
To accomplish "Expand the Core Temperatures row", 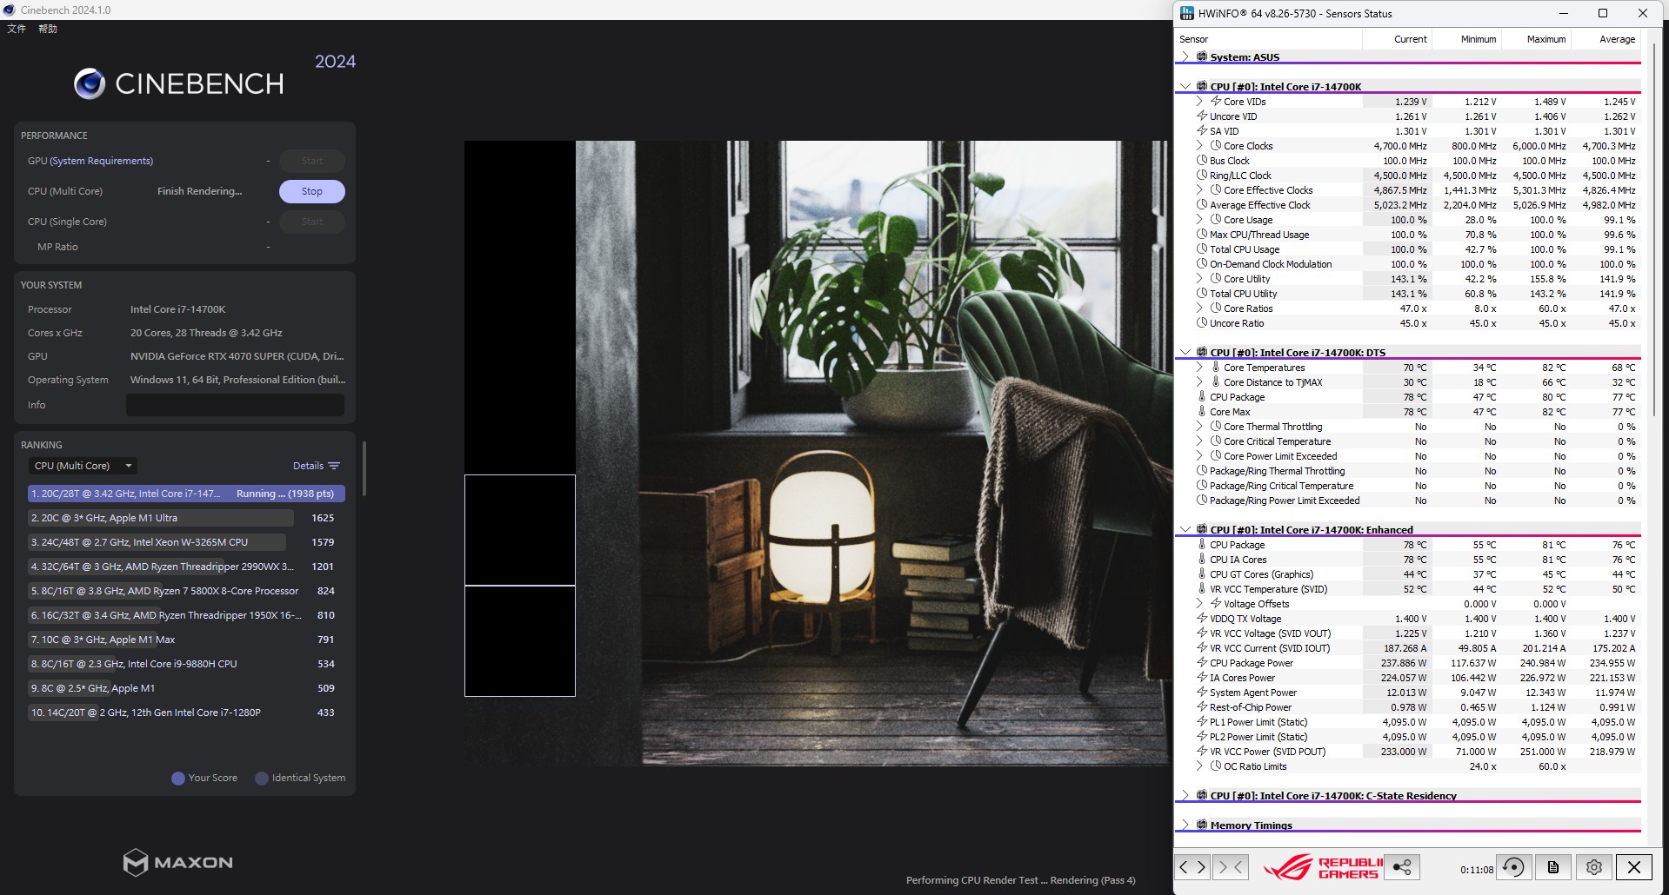I will coord(1201,367).
